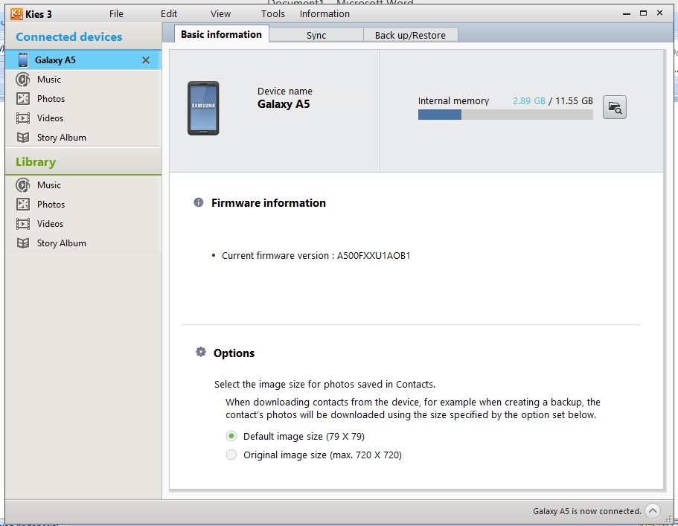Image resolution: width=678 pixels, height=526 pixels.
Task: Select Default image size (79 X 79)
Action: (231, 436)
